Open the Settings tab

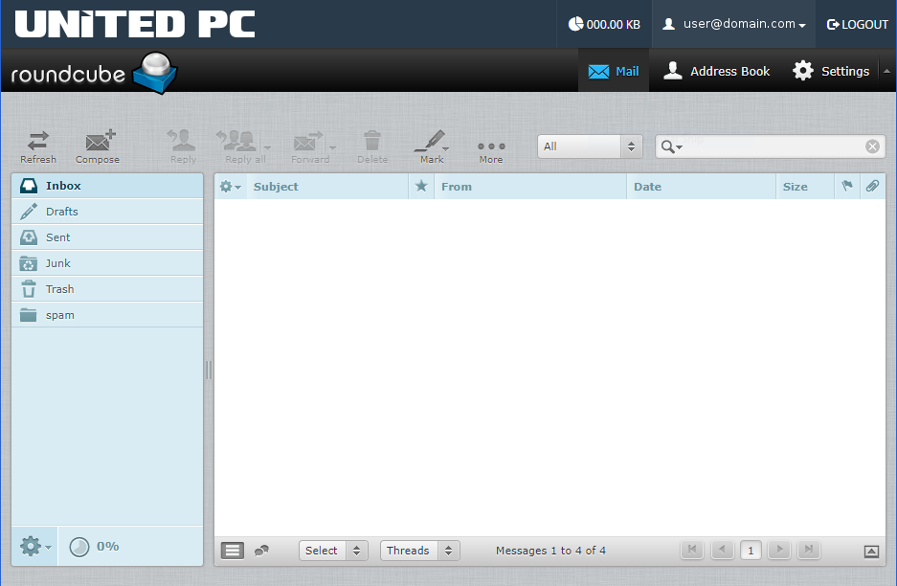click(829, 71)
